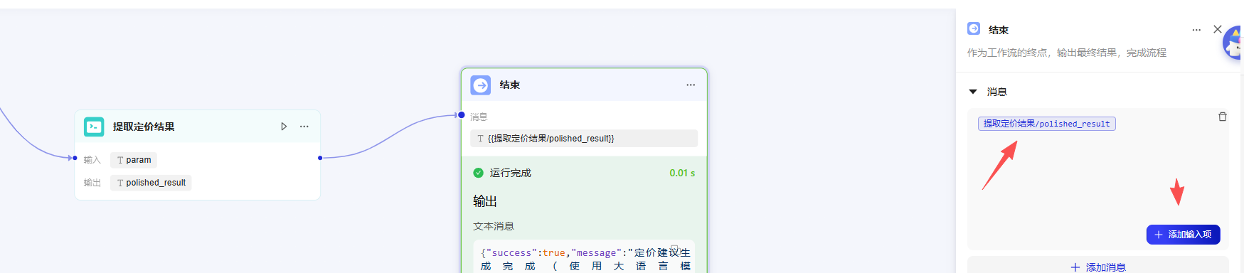Select the polished_result output chip
The image size is (1244, 273).
[151, 183]
